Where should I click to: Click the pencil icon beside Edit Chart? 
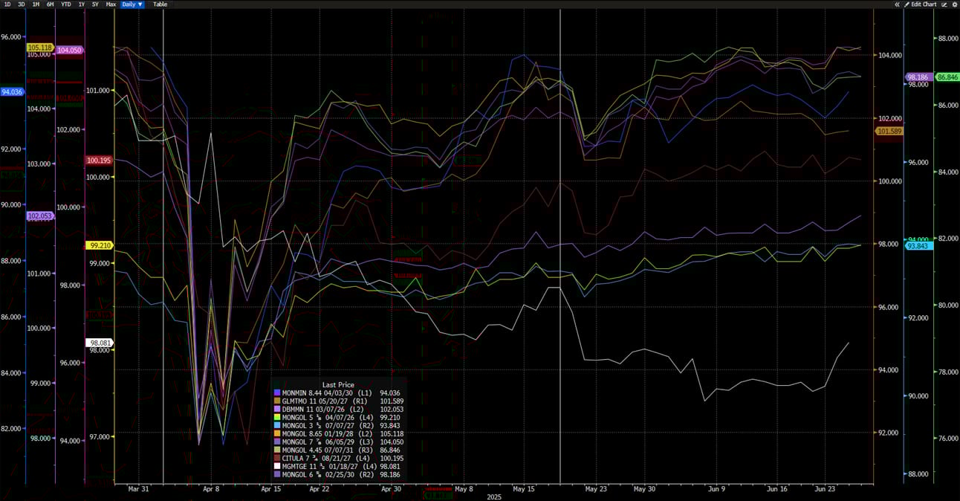(x=907, y=4)
